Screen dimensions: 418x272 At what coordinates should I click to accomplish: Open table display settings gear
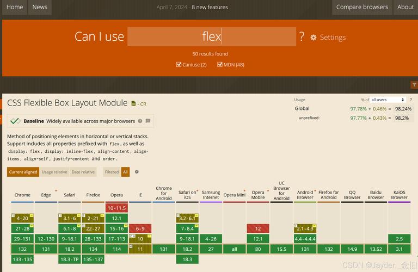(x=137, y=172)
